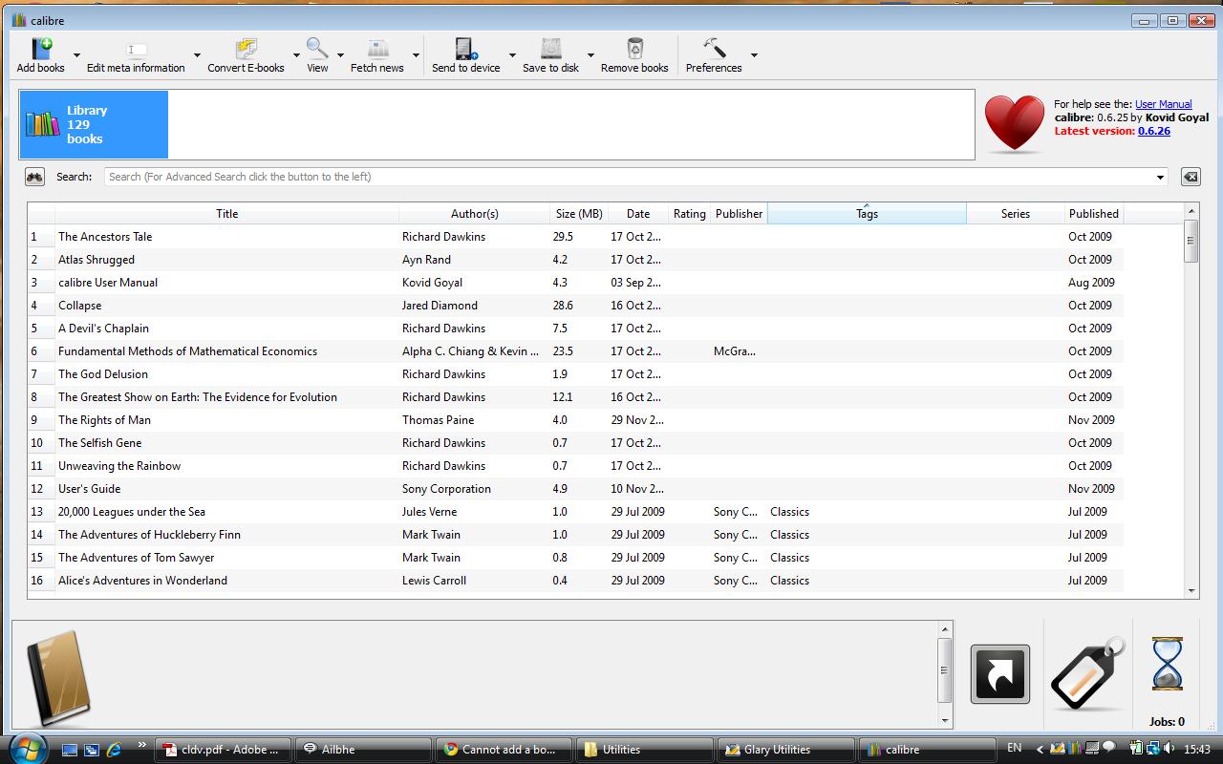The image size is (1223, 764).
Task: Click the book cover icon in details panel
Action: (59, 677)
